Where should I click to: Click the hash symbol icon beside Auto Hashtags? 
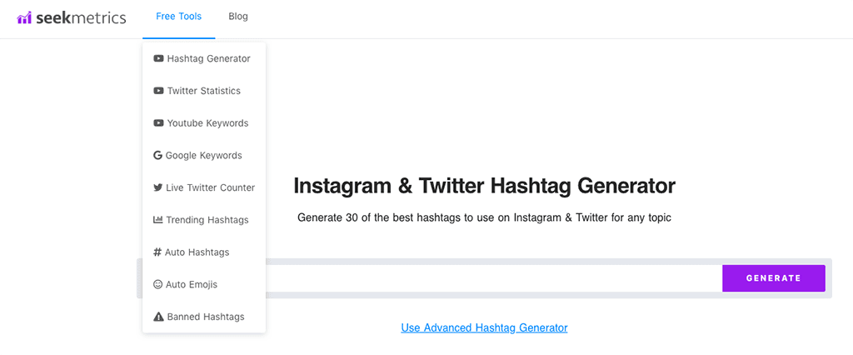[157, 252]
